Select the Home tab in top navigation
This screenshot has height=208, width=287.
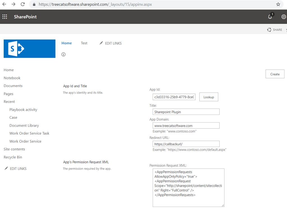pos(67,43)
